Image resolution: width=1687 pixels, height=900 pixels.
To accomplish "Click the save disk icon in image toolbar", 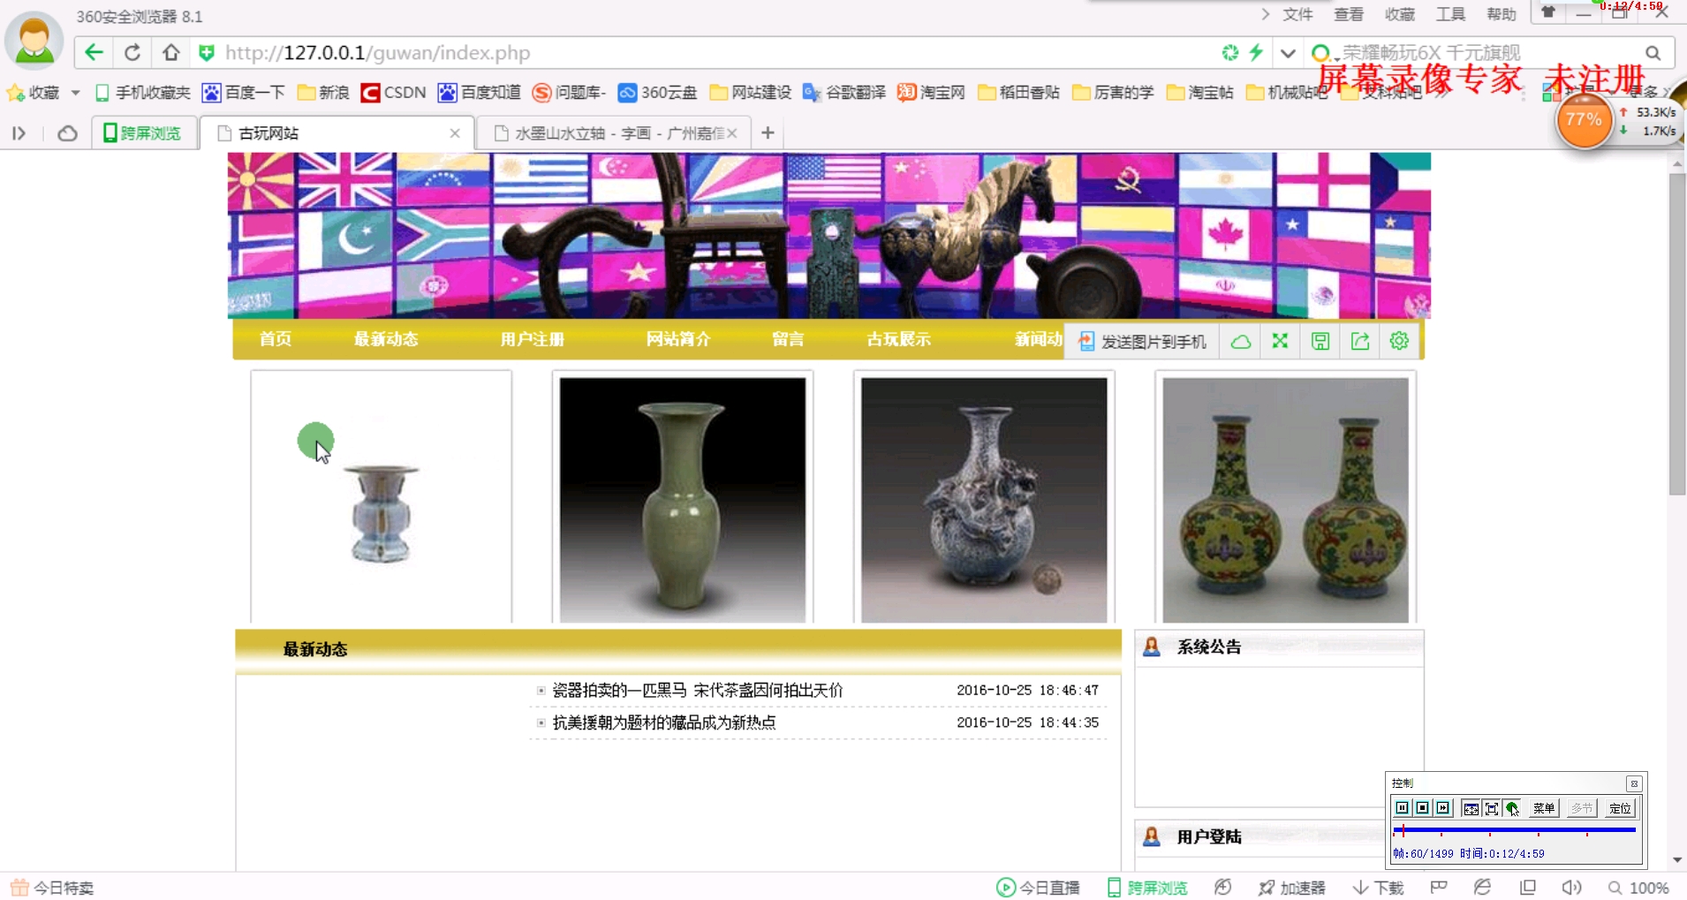I will 1320,342.
